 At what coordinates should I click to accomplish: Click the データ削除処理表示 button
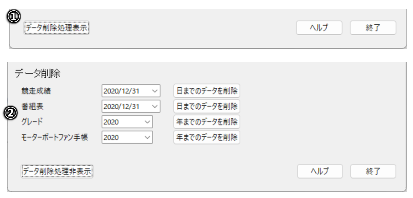point(56,28)
